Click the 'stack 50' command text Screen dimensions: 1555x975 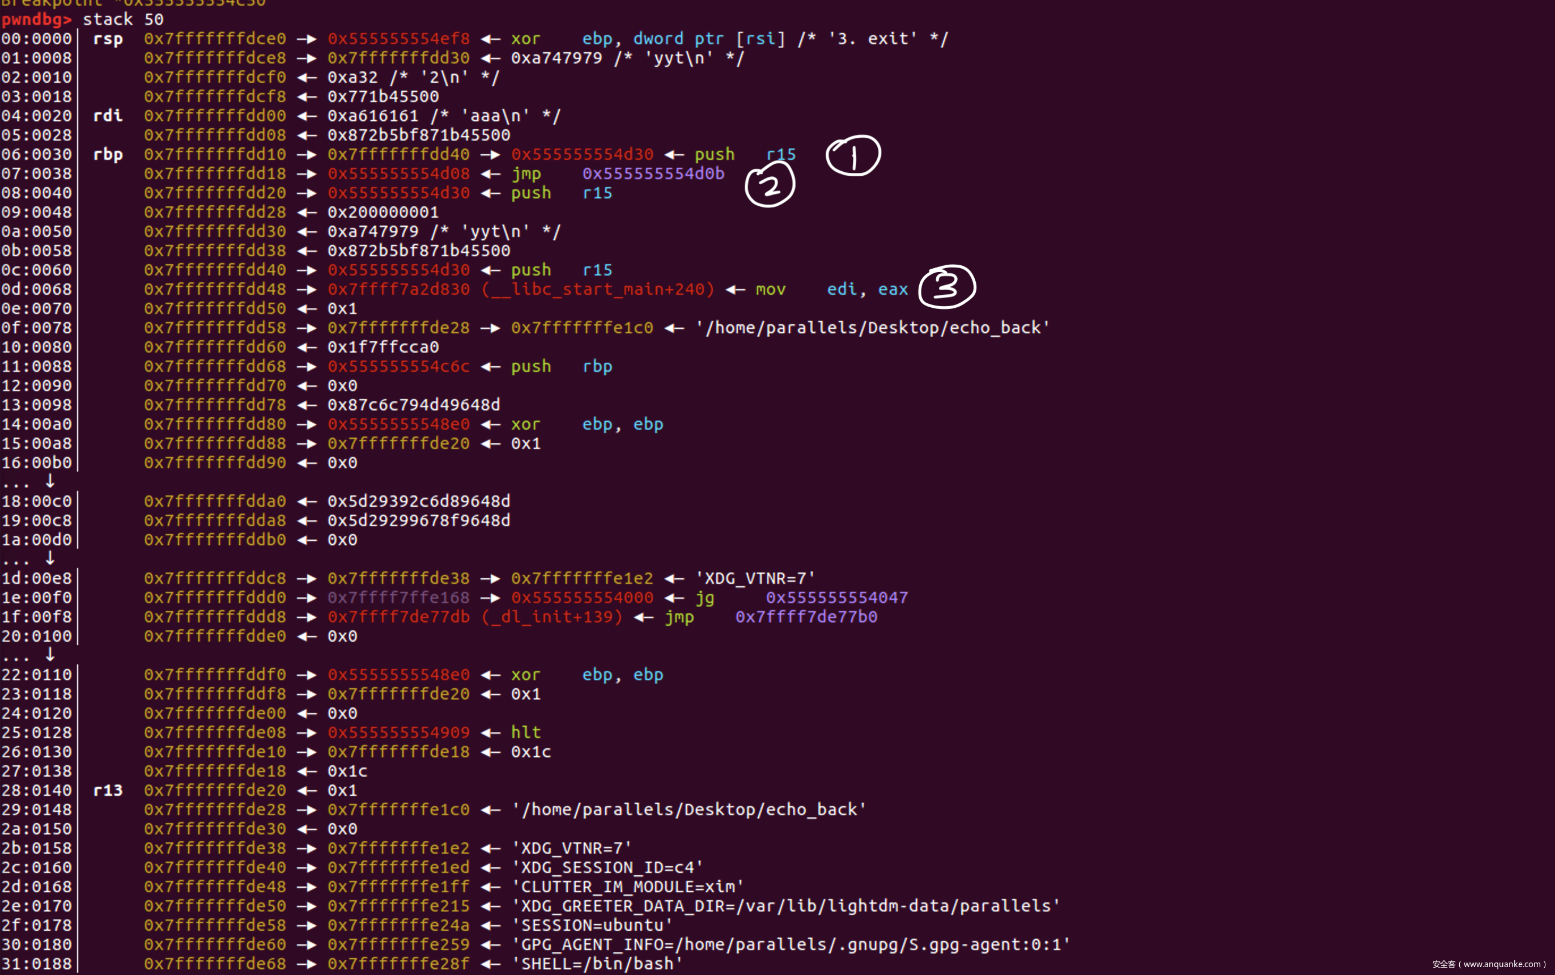pos(122,19)
